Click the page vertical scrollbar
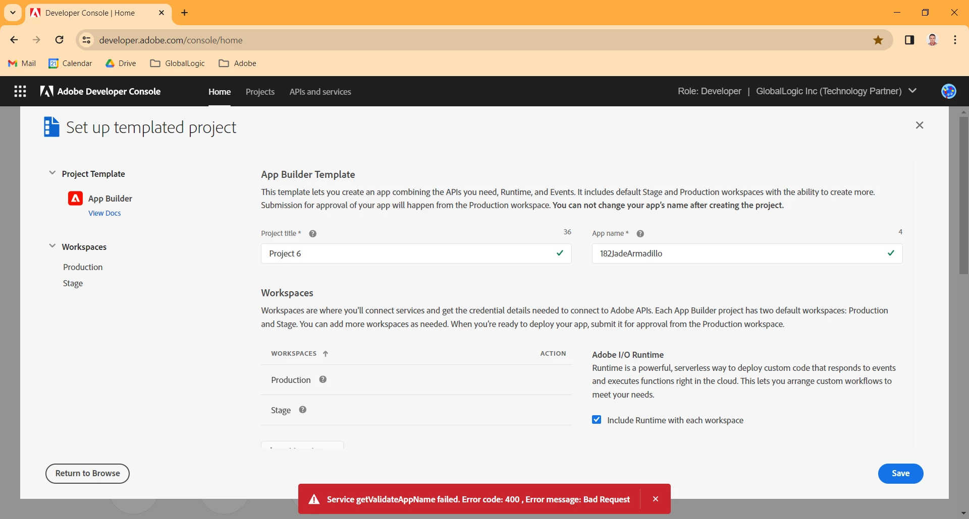 [x=963, y=196]
